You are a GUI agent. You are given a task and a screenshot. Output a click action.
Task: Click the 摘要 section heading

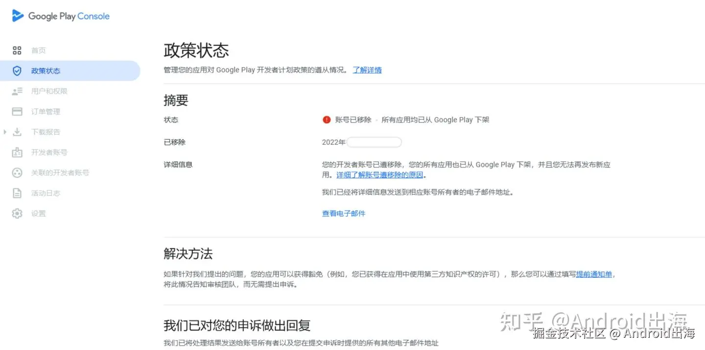pyautogui.click(x=176, y=100)
